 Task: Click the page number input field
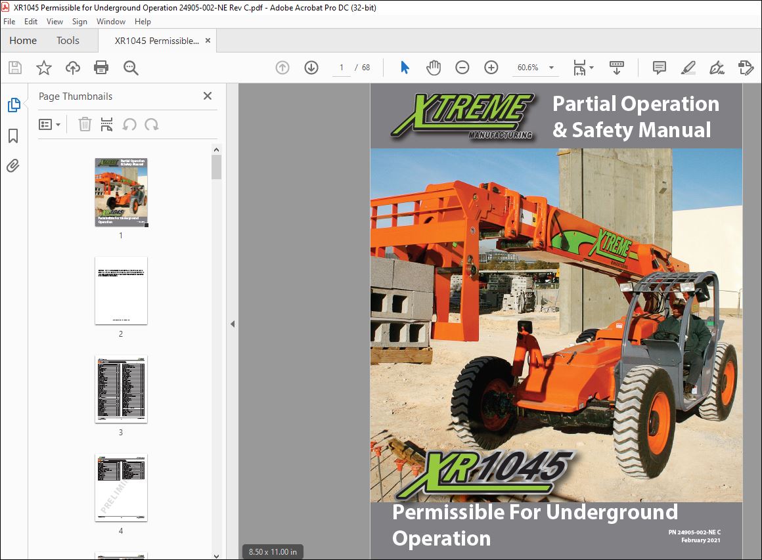[x=342, y=68]
